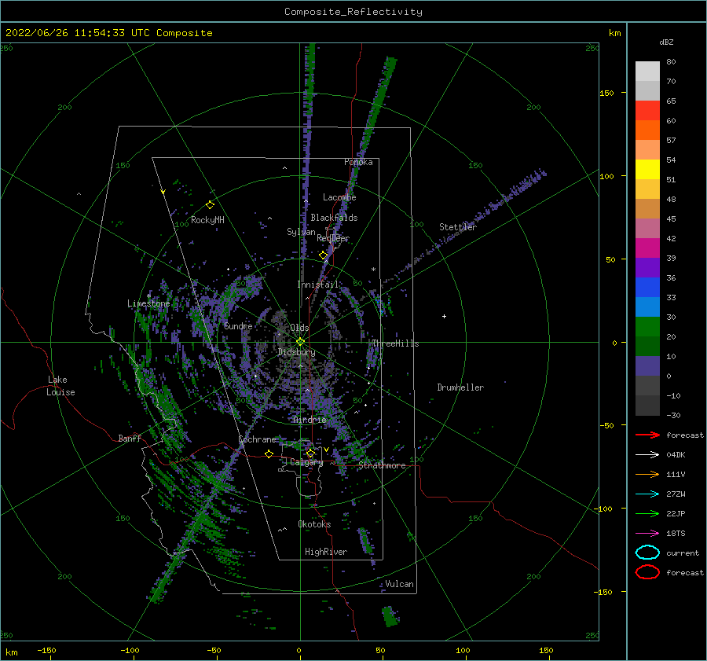This screenshot has height=661, width=707.
Task: Click the Stettler town label
Action: (x=458, y=227)
